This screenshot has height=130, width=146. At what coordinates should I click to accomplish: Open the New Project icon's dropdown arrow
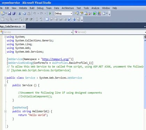coord(6,14)
